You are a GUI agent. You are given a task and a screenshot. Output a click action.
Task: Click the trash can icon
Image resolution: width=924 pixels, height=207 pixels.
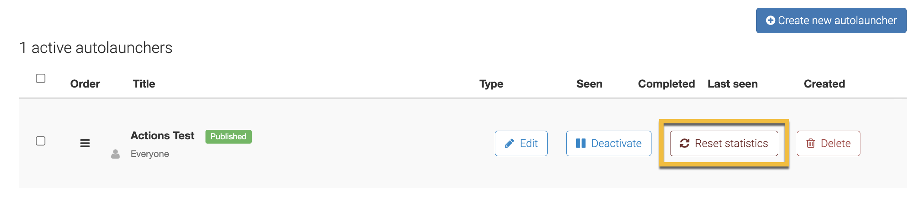coord(811,143)
